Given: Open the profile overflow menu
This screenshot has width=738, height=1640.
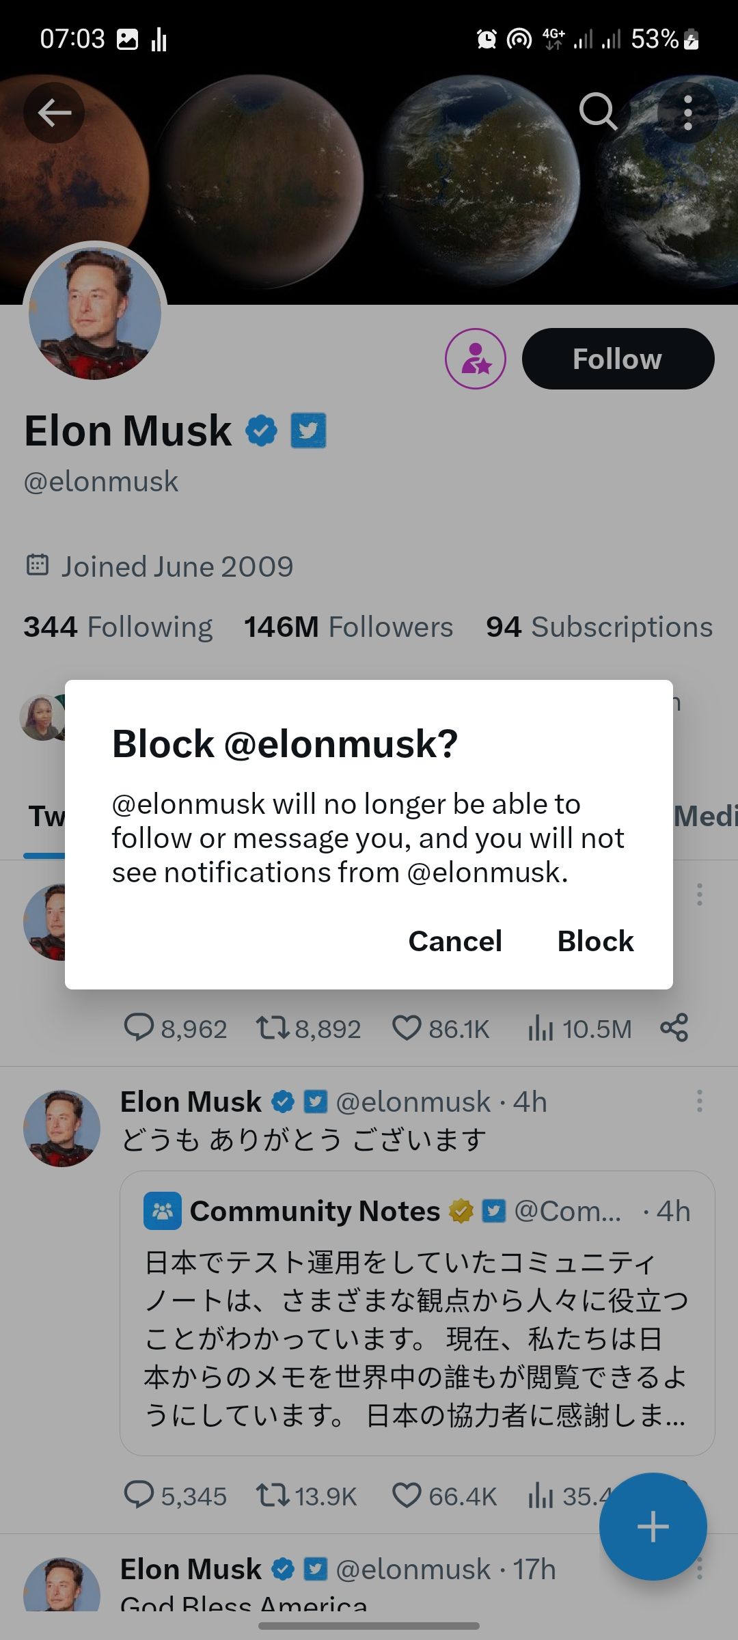Looking at the screenshot, I should click(688, 113).
